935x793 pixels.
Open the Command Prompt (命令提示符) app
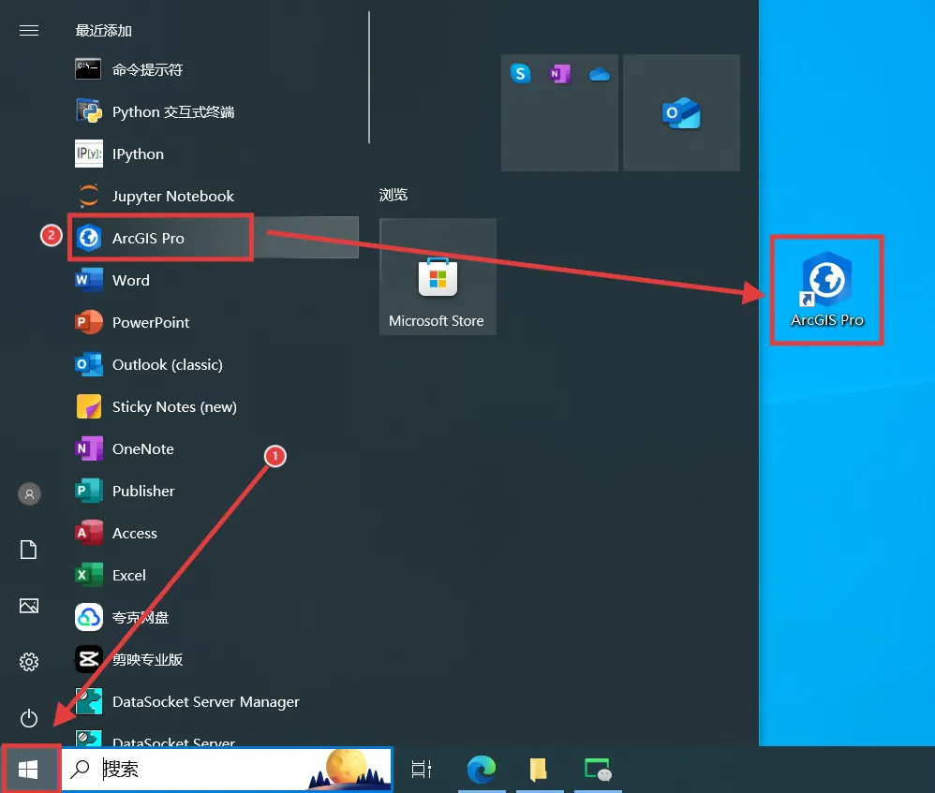click(x=215, y=69)
